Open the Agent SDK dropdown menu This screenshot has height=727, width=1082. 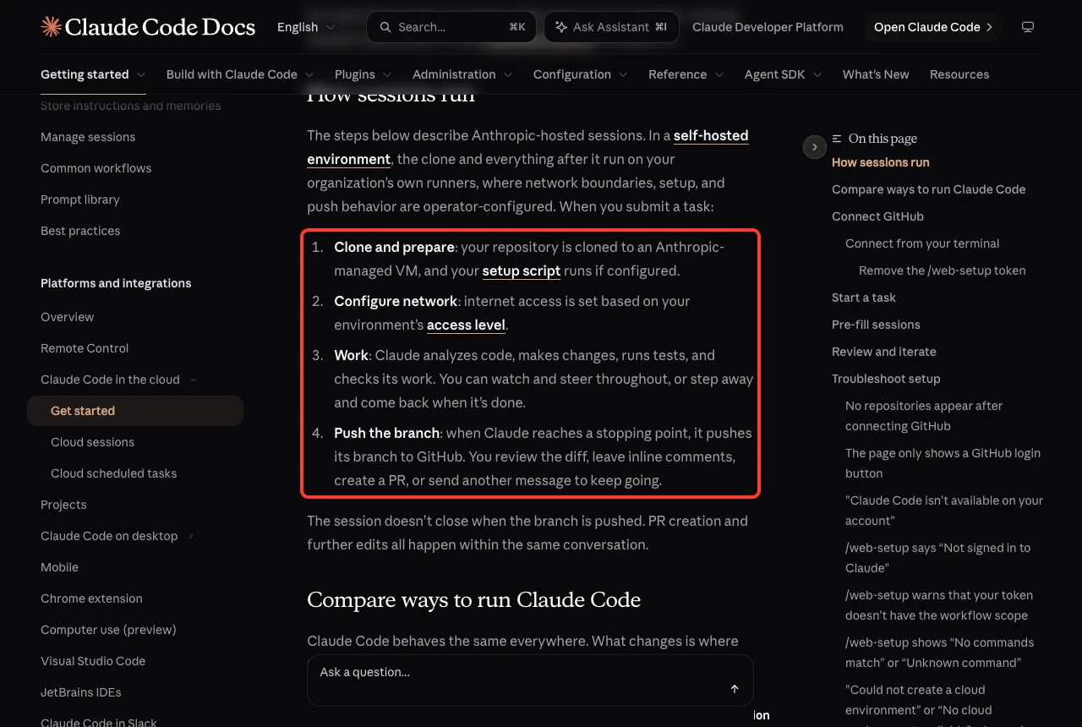783,74
